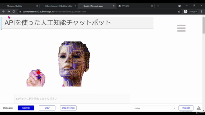
Task: Open Chrome three-dot menu
Action: pos(201,11)
